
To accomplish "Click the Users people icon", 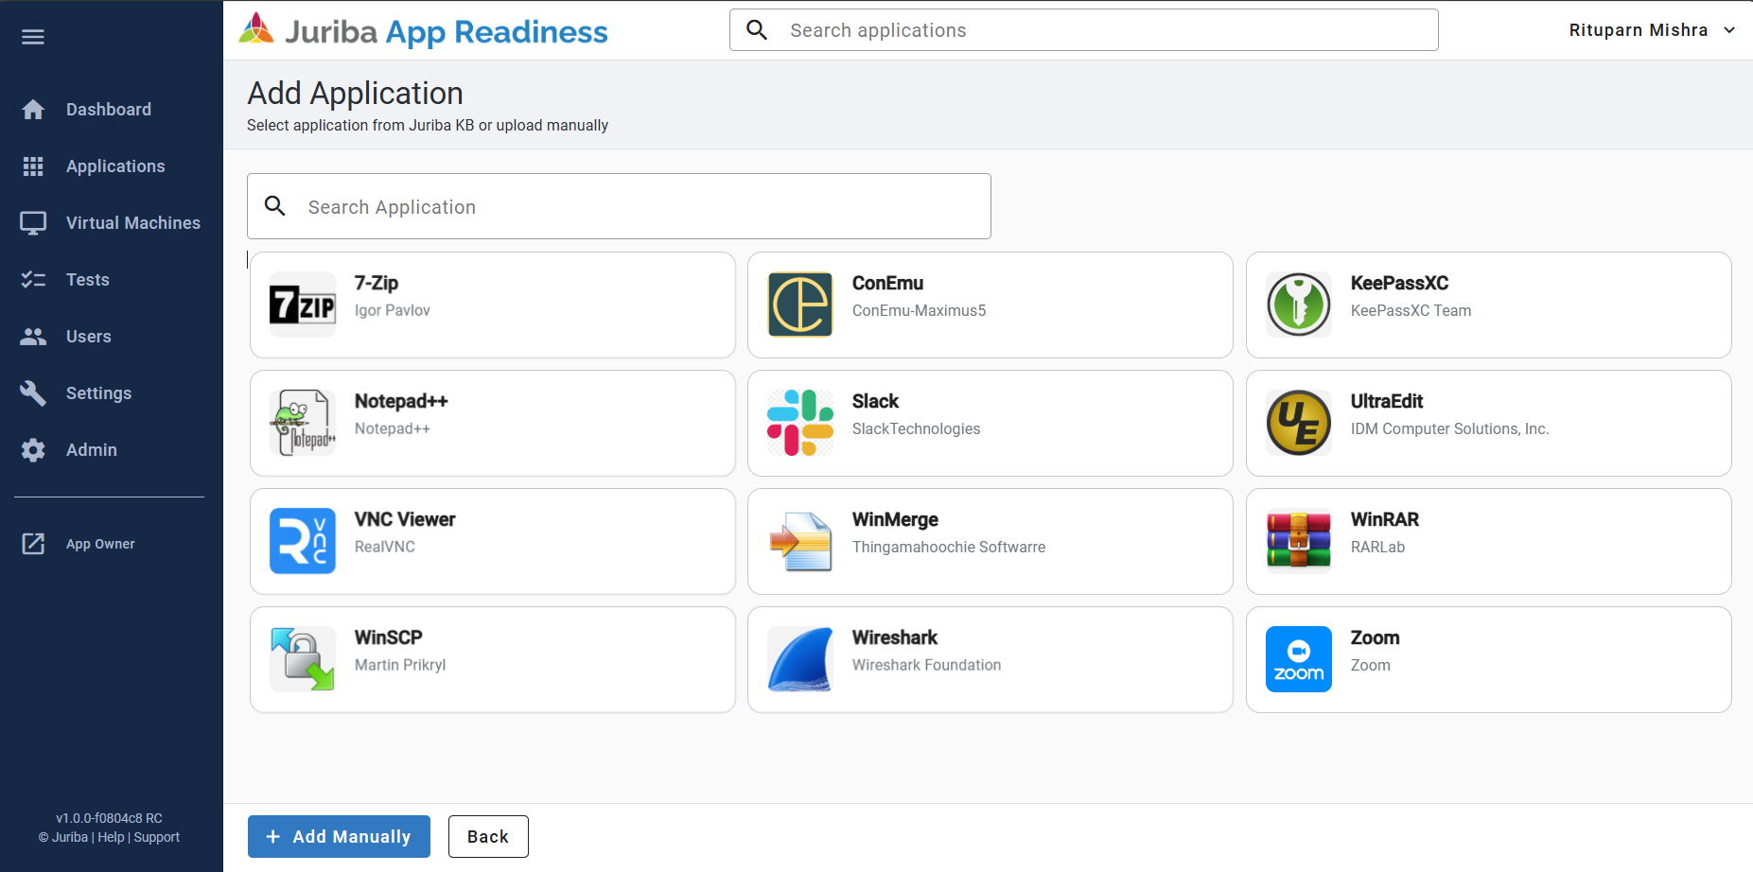I will point(33,337).
